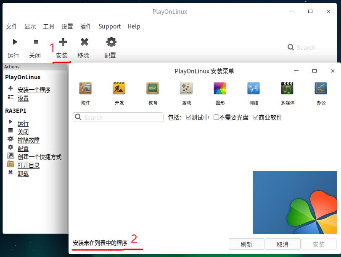The image size is (341, 257).
Task: Maximize the PlayOnLinux 安装菜单 dialog
Action: (315, 71)
